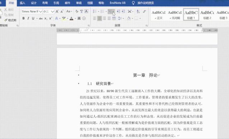Screen dimensions: 229x139
Task: Toggle Center paragraph alignment
Action: tap(99, 18)
